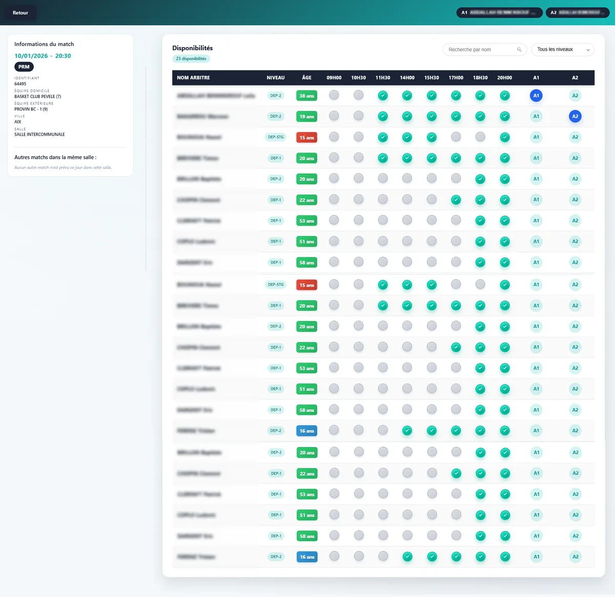Click the 17H00 availability check in the 38 ans row
This screenshot has width=615, height=597.
(456, 96)
